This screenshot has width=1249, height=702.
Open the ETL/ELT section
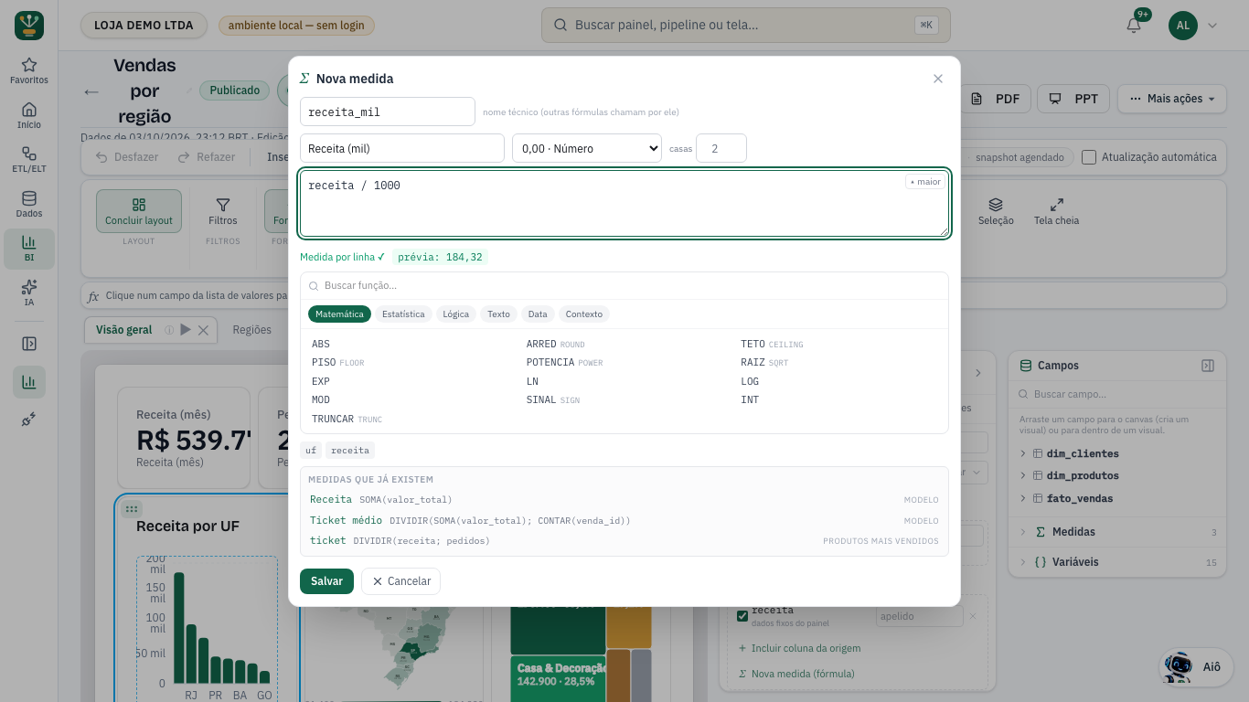tap(29, 160)
